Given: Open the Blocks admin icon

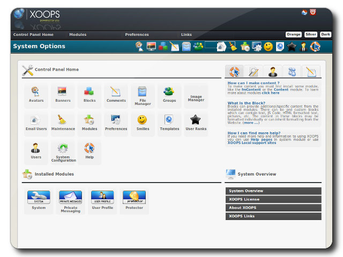Looking at the screenshot, I should coord(89,94).
